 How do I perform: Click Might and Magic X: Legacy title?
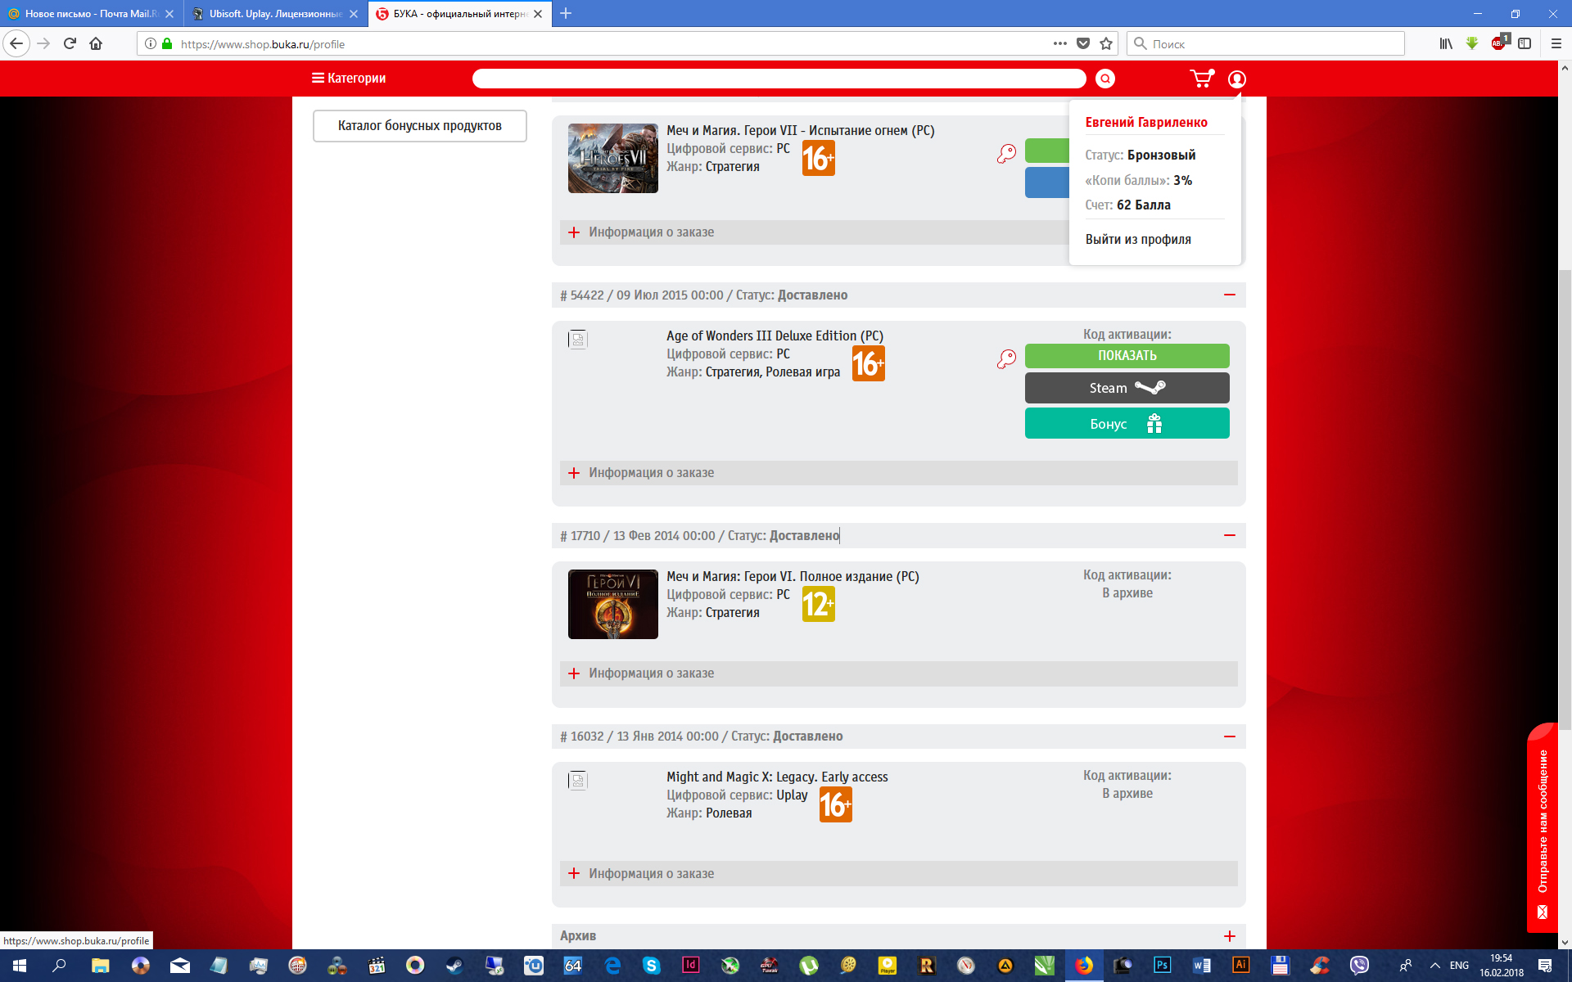coord(777,777)
